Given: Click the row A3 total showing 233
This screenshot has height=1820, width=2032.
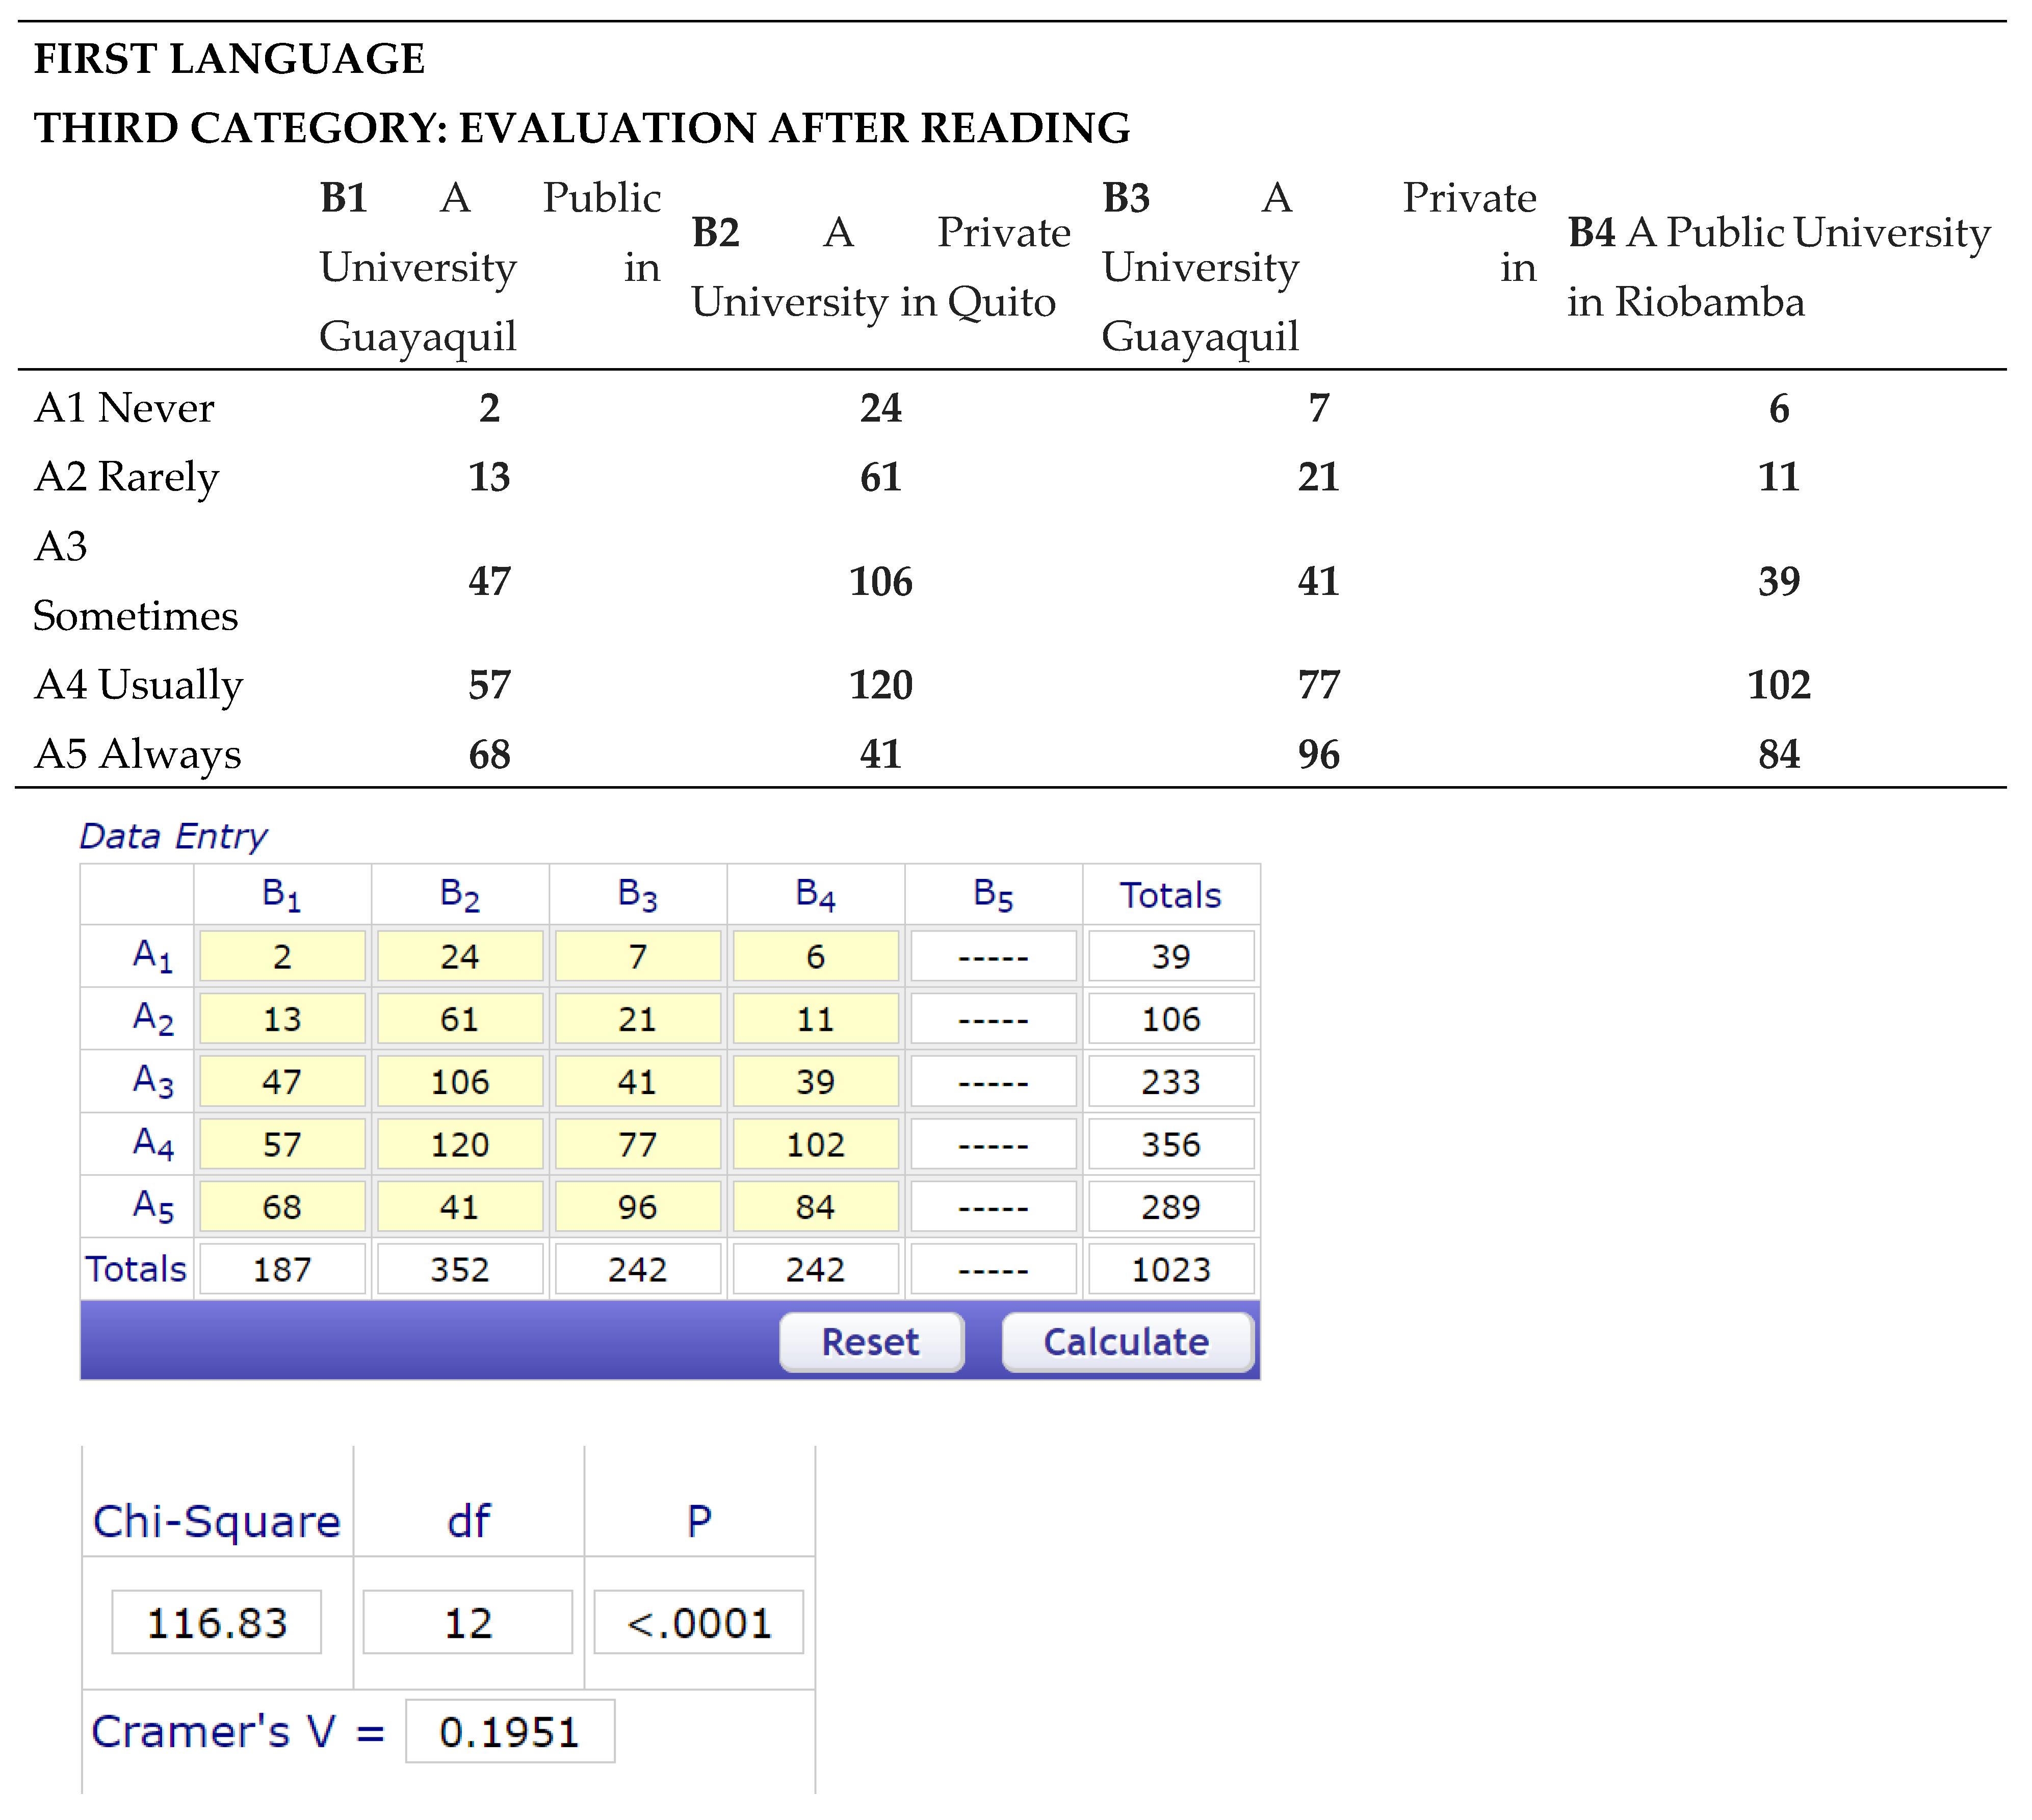Looking at the screenshot, I should pyautogui.click(x=1170, y=1080).
